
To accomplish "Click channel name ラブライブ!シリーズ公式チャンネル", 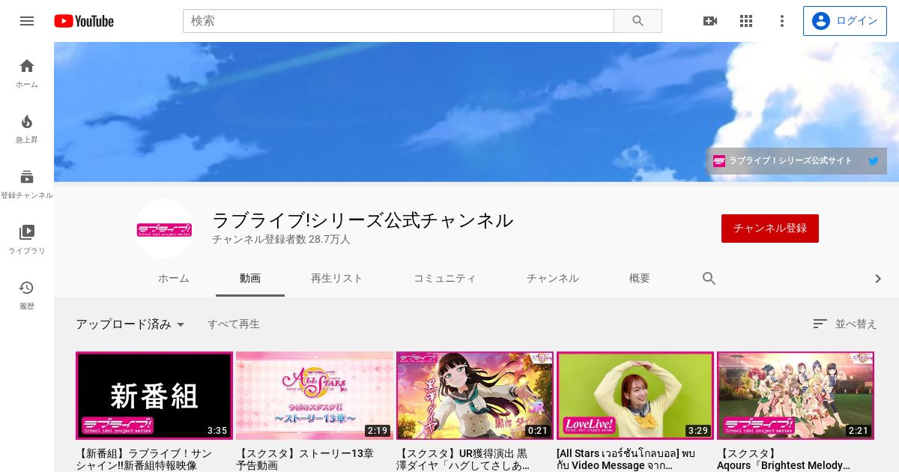I will pyautogui.click(x=363, y=220).
